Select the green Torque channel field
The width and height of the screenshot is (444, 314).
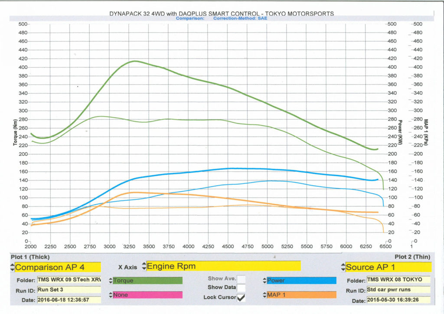click(147, 281)
